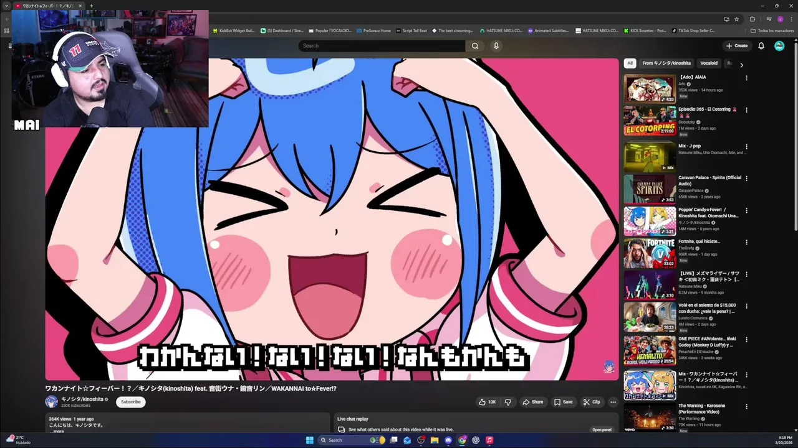The image size is (798, 448).
Task: Open Mix - J-pop playlist thumbnail
Action: (650, 157)
